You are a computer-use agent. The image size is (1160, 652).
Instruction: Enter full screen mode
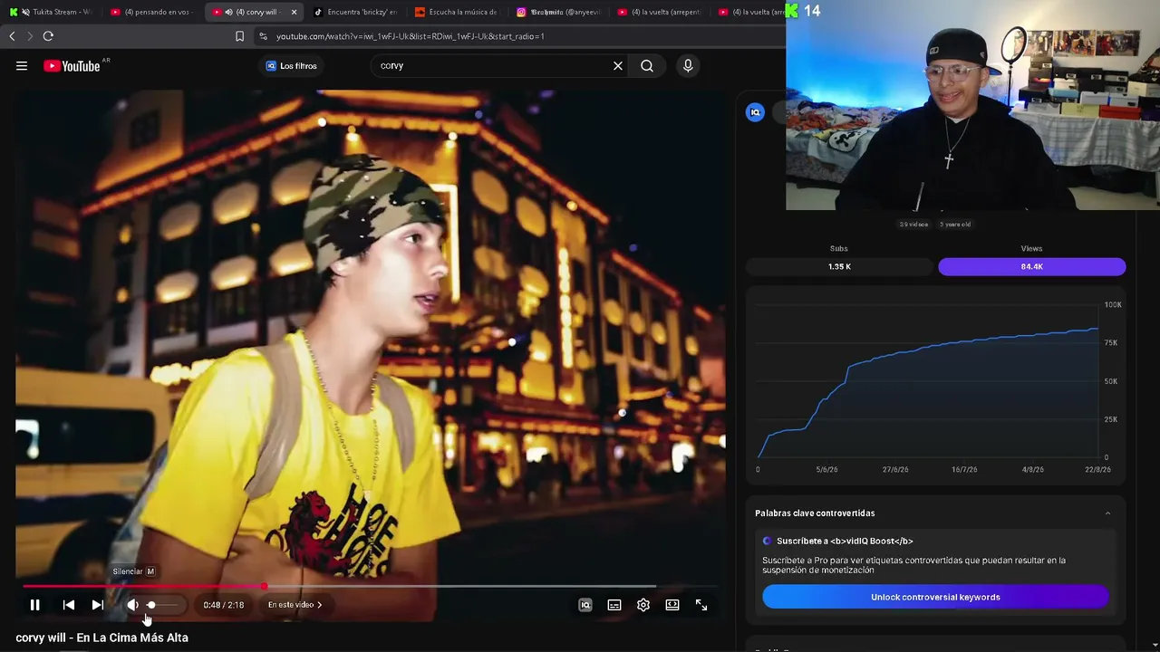click(x=701, y=605)
